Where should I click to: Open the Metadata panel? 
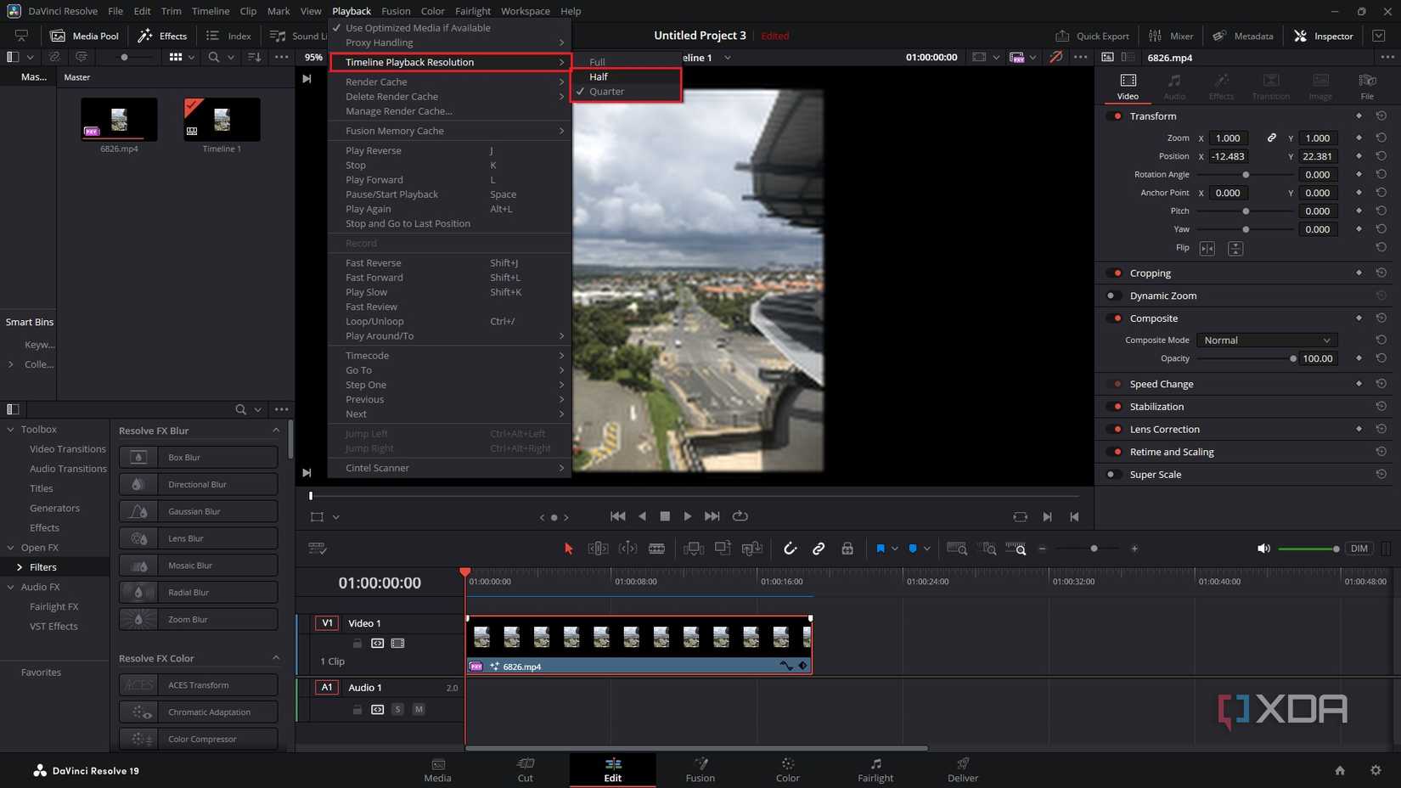[1242, 36]
